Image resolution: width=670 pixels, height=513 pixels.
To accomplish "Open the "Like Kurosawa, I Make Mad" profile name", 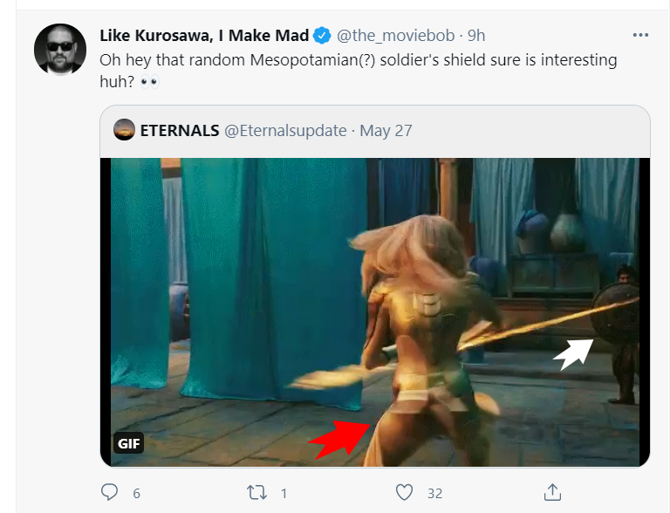I will pyautogui.click(x=204, y=36).
